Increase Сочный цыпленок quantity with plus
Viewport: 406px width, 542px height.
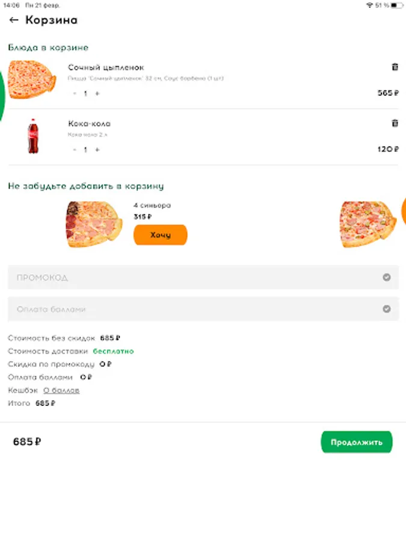[97, 93]
